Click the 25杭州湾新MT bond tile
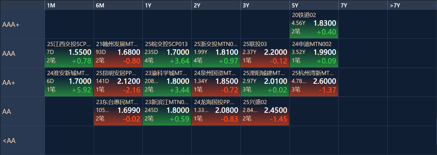Image resolution: width=437 pixels, height=155 pixels. pyautogui.click(x=314, y=82)
